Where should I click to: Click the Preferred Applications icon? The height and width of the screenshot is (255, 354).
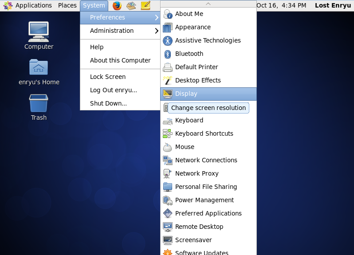tap(168, 213)
